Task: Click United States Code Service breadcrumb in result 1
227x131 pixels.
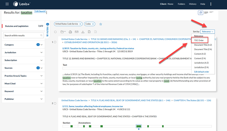Action: 74,39
